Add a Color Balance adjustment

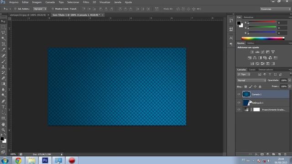click(x=255, y=58)
